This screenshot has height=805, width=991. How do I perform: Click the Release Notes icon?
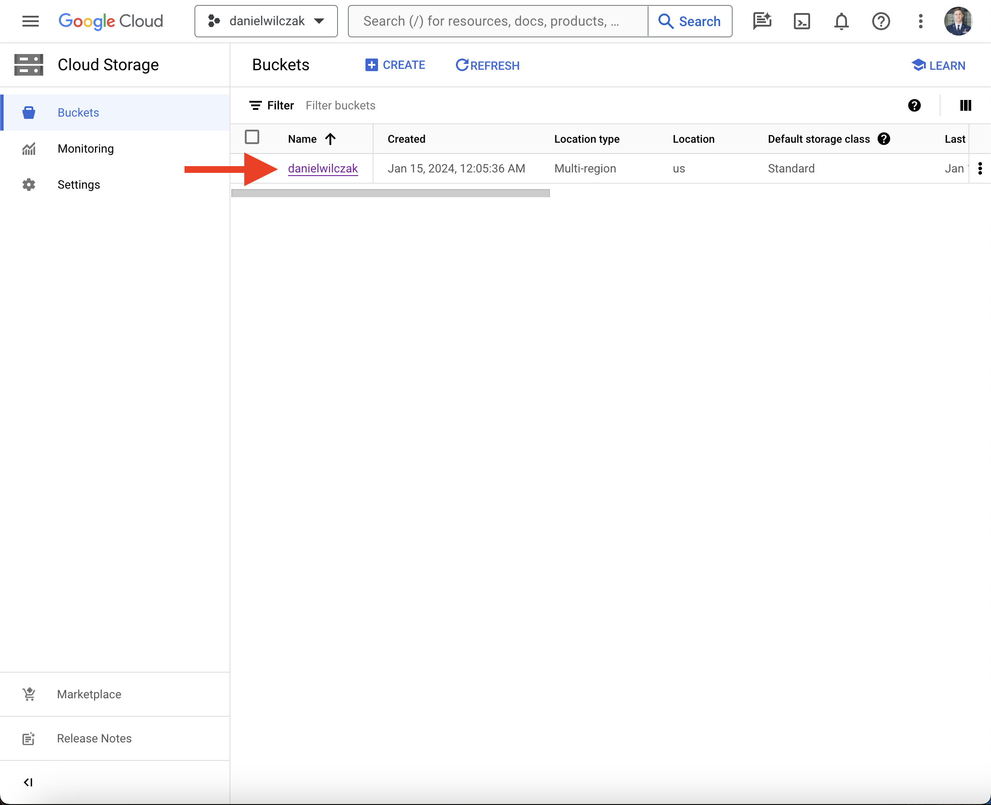29,738
